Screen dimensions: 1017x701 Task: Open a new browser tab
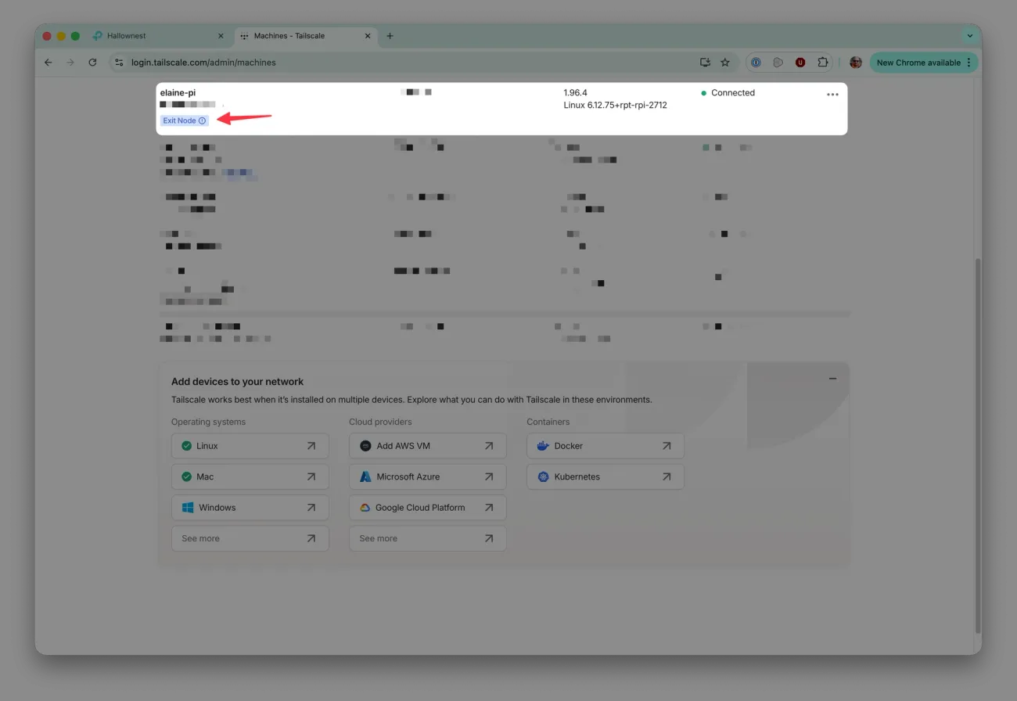point(390,36)
